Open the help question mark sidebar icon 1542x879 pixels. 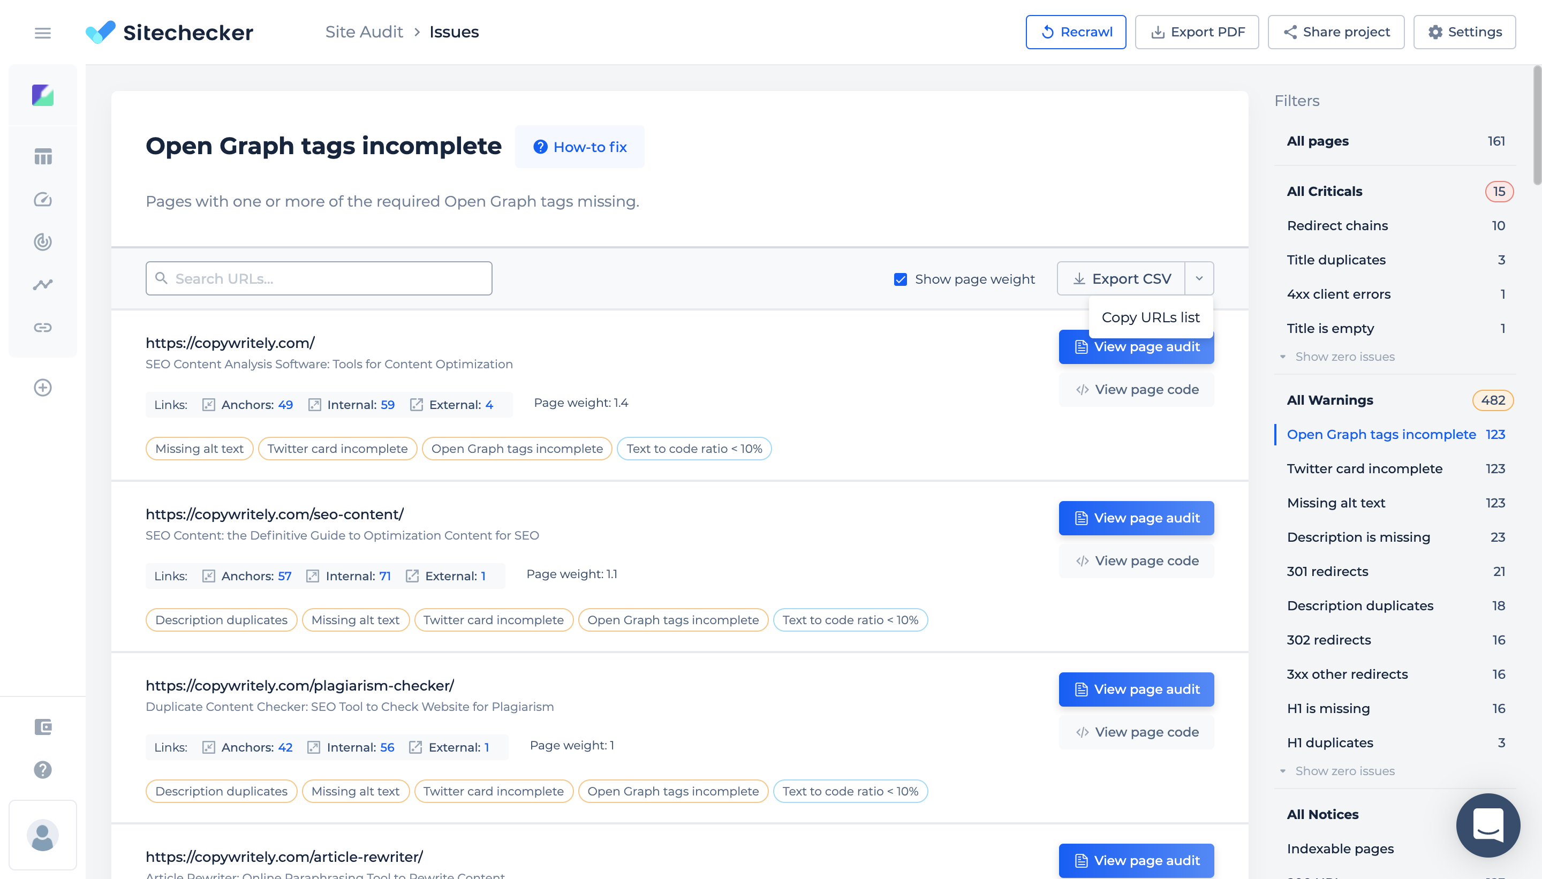[x=43, y=770]
